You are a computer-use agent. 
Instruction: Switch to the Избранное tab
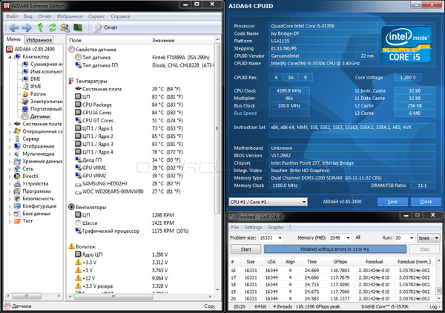(x=39, y=39)
